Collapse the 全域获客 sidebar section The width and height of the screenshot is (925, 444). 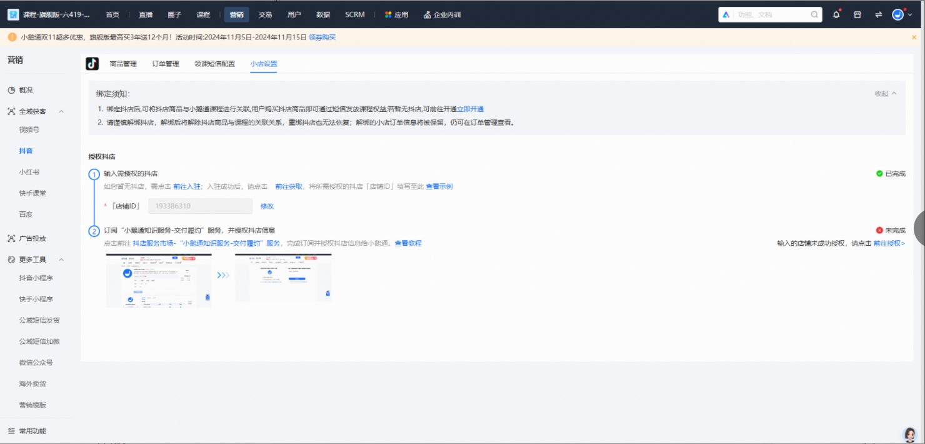pyautogui.click(x=60, y=111)
